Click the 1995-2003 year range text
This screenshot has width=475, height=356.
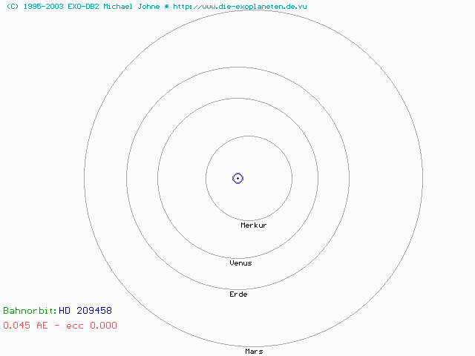point(42,6)
